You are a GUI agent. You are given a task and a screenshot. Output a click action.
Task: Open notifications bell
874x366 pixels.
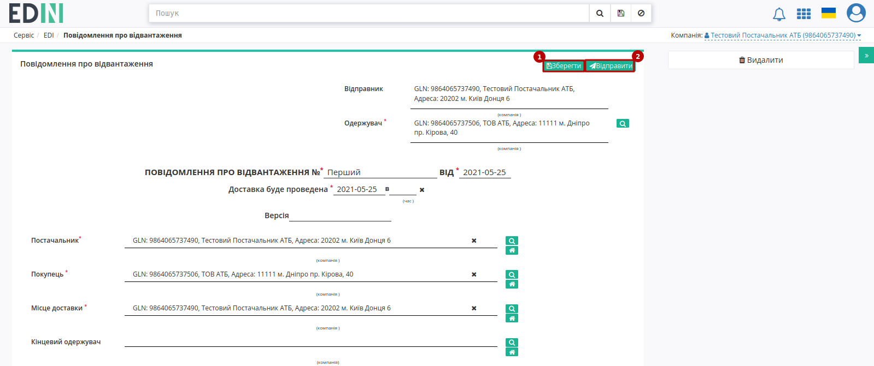point(779,14)
